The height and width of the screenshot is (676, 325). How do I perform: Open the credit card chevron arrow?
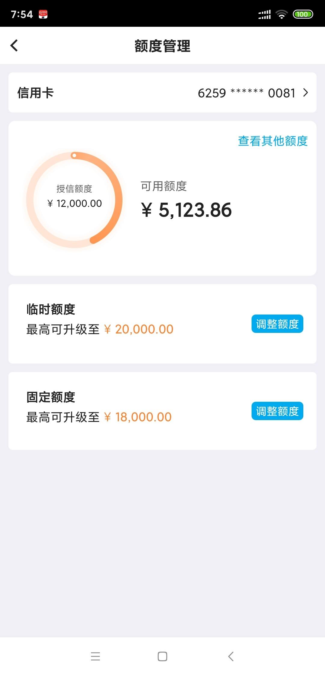point(305,93)
